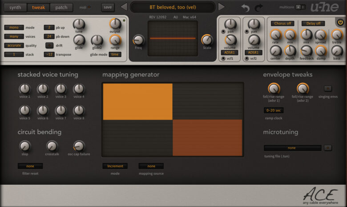This screenshot has height=207, width=347.
Task: Toggle the vcf2 radio button
Action: (x=246, y=59)
